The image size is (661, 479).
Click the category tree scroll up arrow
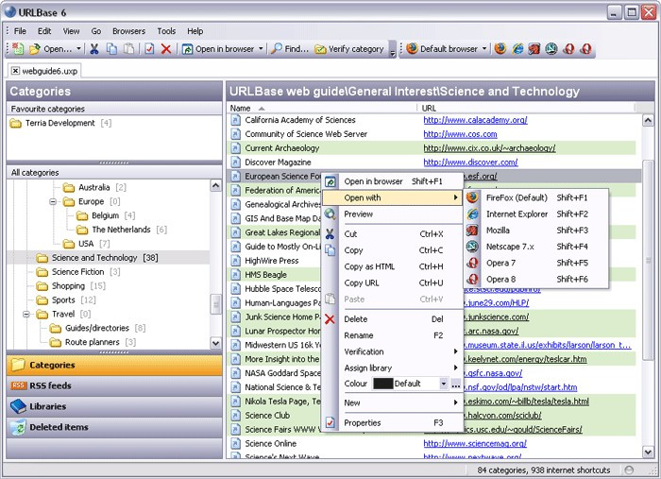[x=215, y=185]
